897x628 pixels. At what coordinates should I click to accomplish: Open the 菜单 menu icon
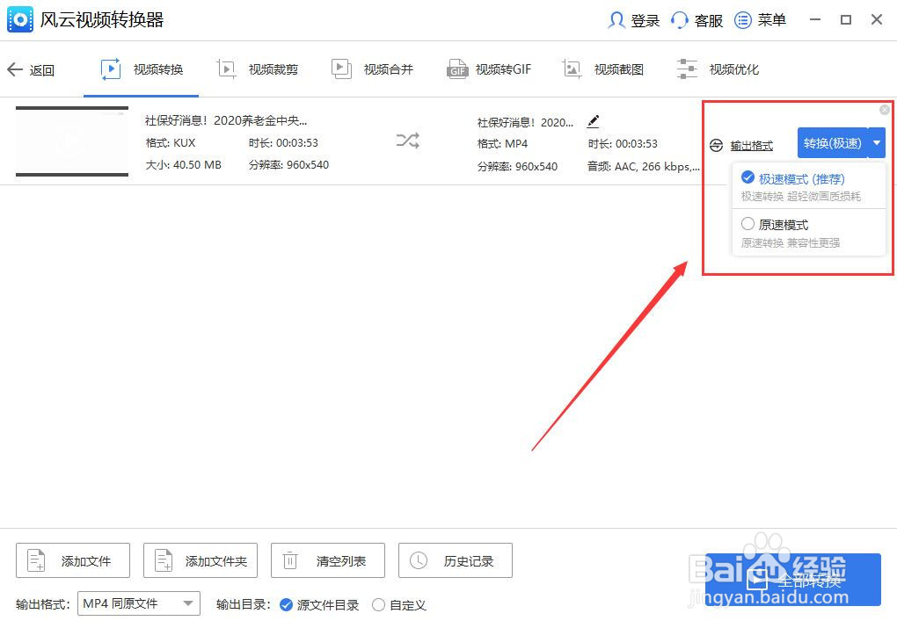pos(743,19)
